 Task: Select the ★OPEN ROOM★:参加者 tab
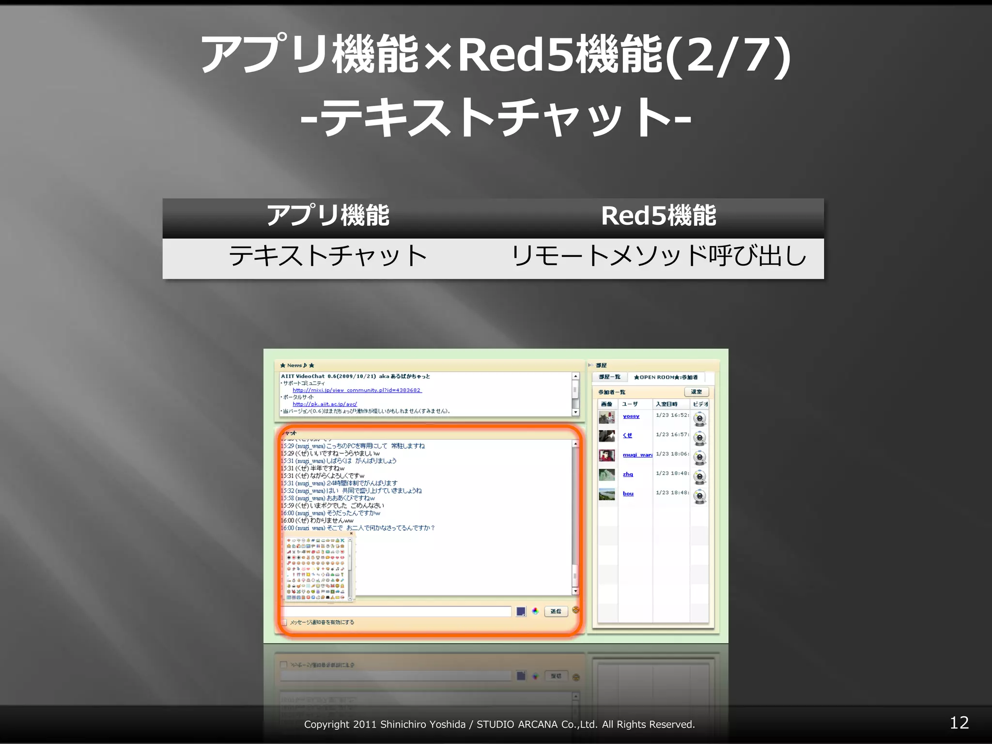coord(666,377)
